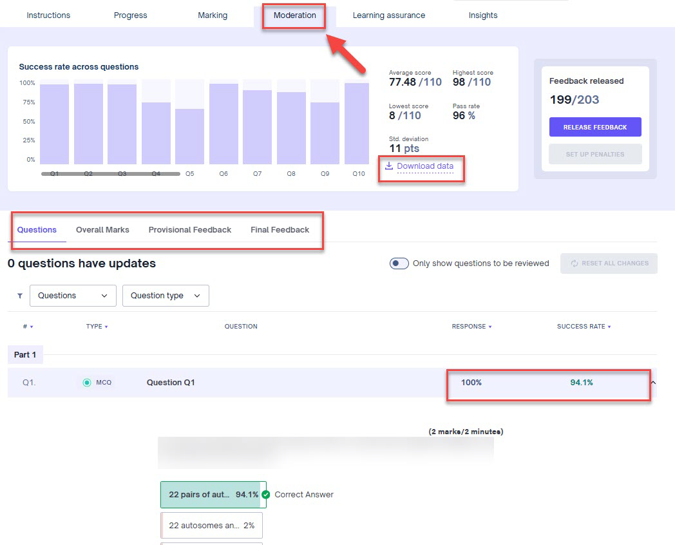Toggle Only show questions to be reviewed
Screen dimensions: 675x545
click(399, 263)
